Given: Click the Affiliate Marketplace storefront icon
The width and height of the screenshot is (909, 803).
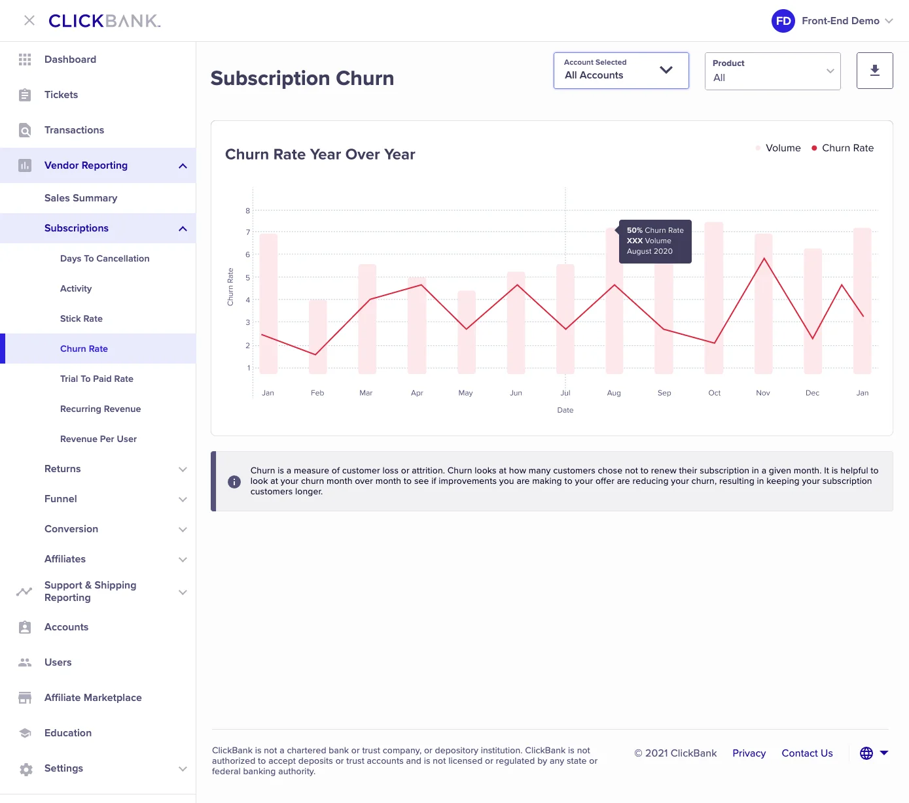Looking at the screenshot, I should coord(24,698).
